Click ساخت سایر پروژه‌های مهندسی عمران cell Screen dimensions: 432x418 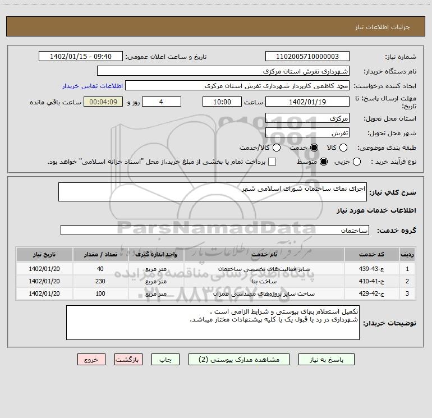(x=264, y=294)
